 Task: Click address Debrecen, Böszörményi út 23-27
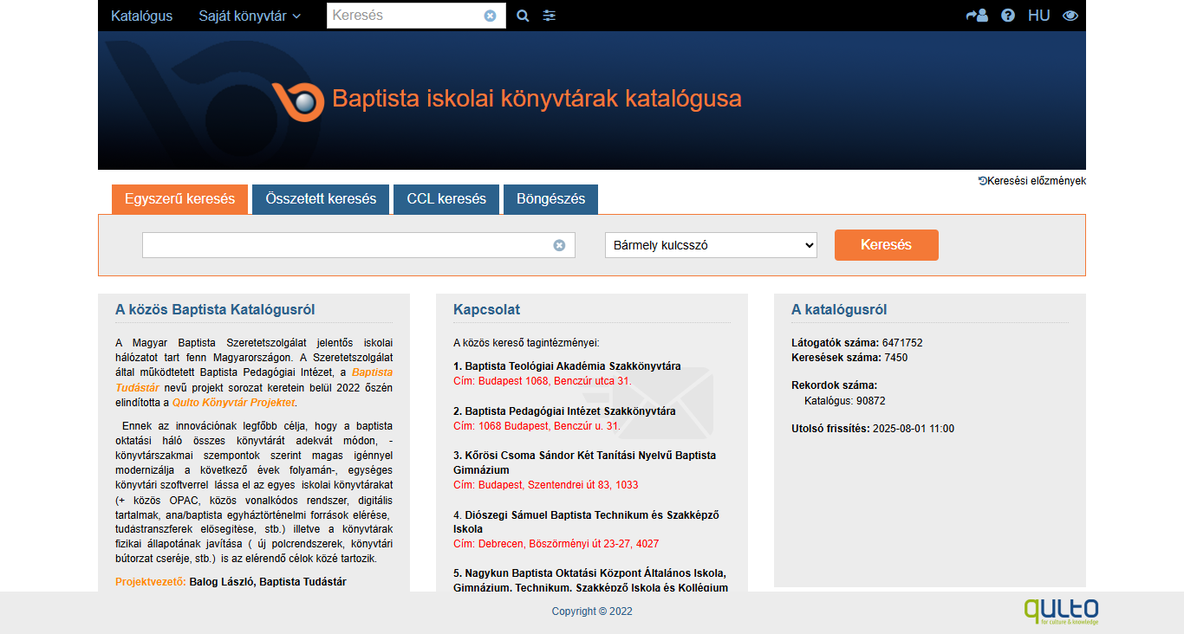[x=556, y=544]
